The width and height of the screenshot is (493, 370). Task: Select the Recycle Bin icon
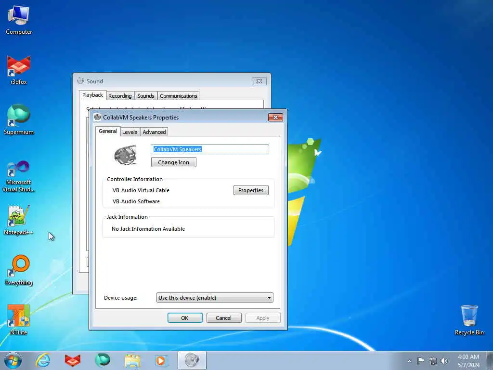(x=469, y=320)
